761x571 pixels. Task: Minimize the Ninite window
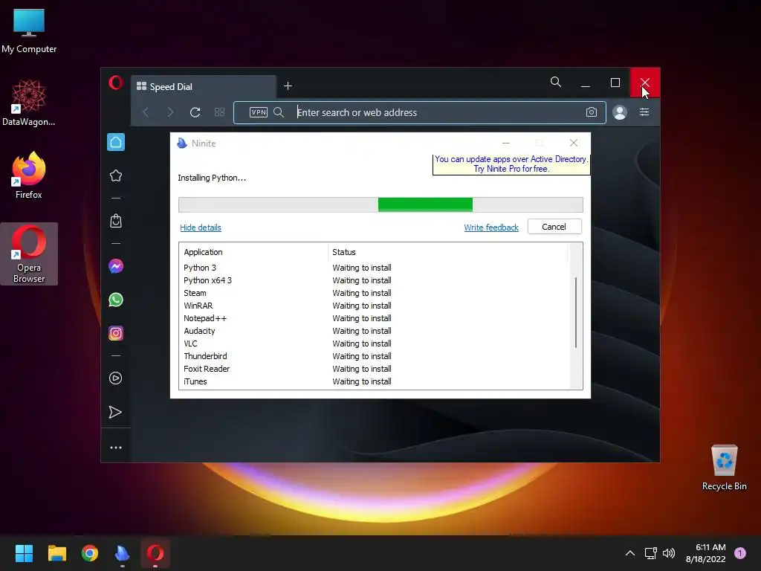tap(505, 143)
